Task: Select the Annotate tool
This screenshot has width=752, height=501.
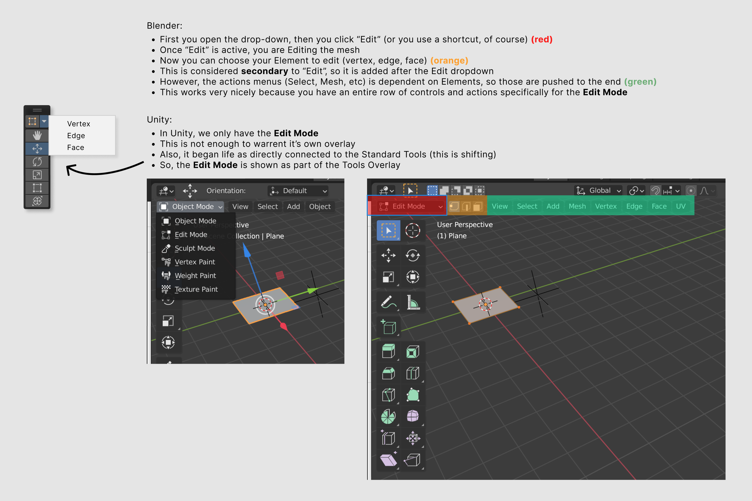Action: [388, 302]
